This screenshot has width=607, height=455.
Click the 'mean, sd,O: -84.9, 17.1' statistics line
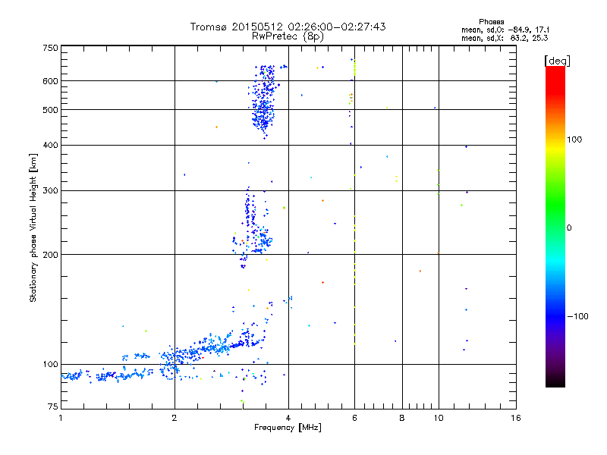tap(505, 30)
